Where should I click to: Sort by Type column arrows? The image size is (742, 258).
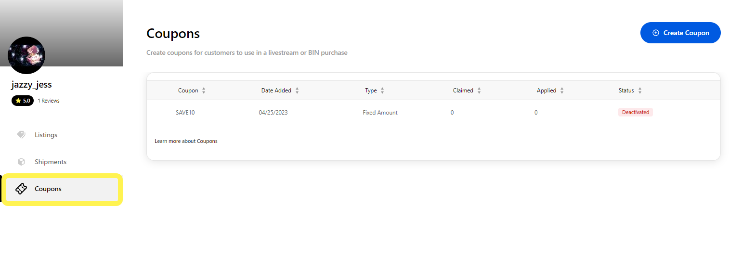pyautogui.click(x=382, y=90)
